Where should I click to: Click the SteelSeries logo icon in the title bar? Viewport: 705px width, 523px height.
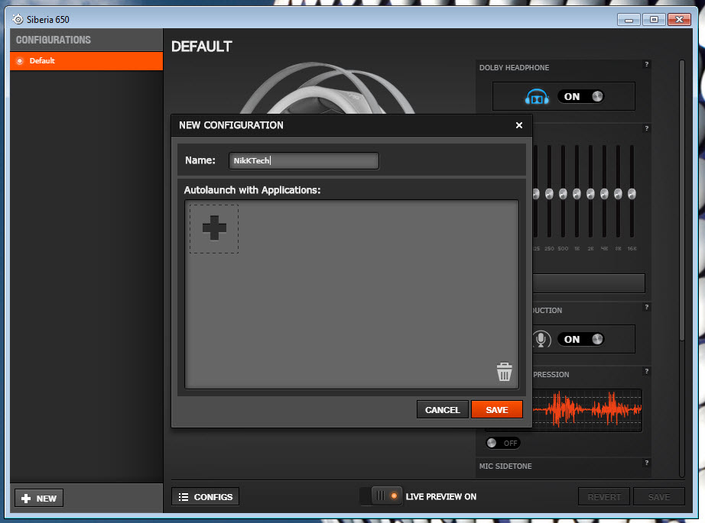[x=18, y=19]
